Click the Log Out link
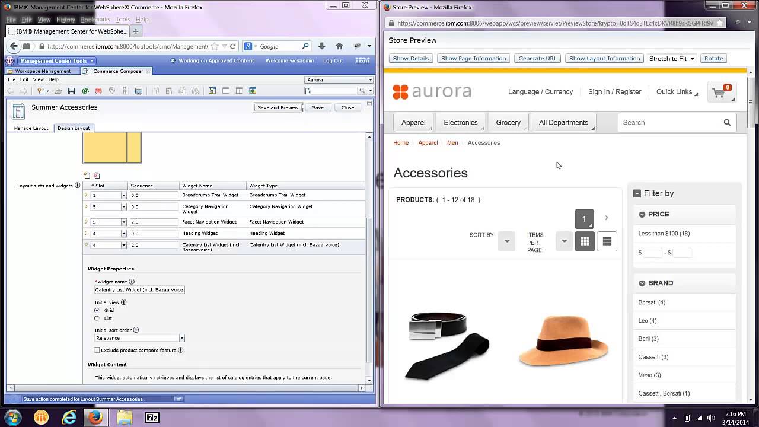Image resolution: width=759 pixels, height=427 pixels. (x=333, y=60)
